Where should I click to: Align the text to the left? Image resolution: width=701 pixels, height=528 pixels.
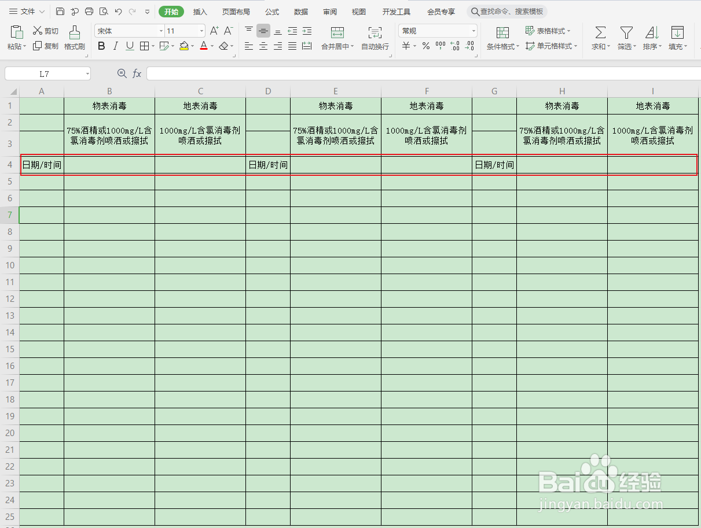pyautogui.click(x=249, y=46)
